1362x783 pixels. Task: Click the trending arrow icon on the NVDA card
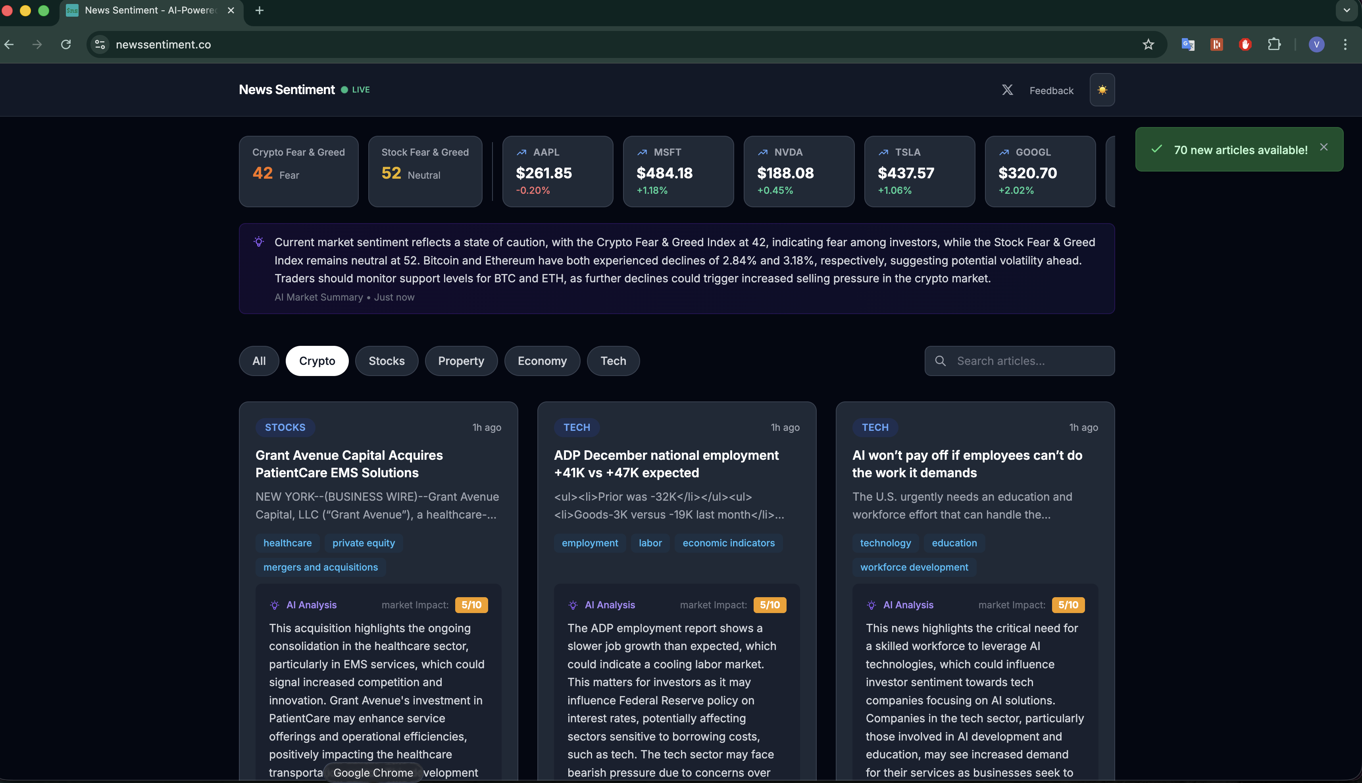click(x=763, y=152)
